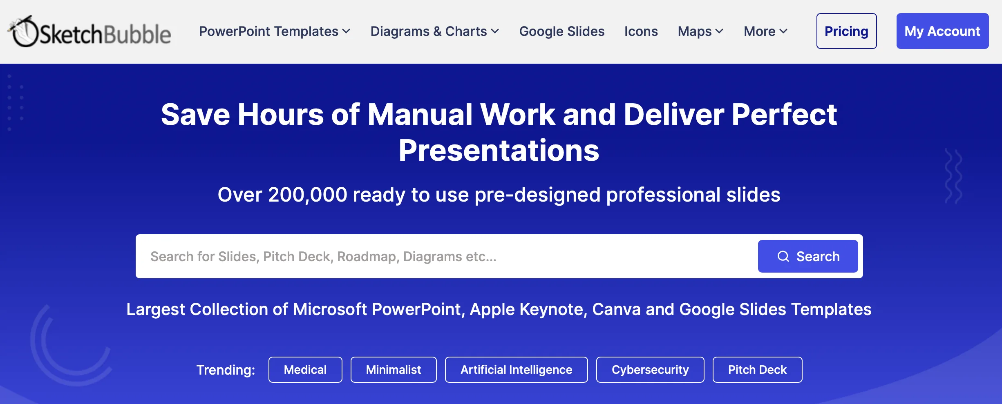Click the 'Over 200,000 ready to use' subtitle

[499, 195]
